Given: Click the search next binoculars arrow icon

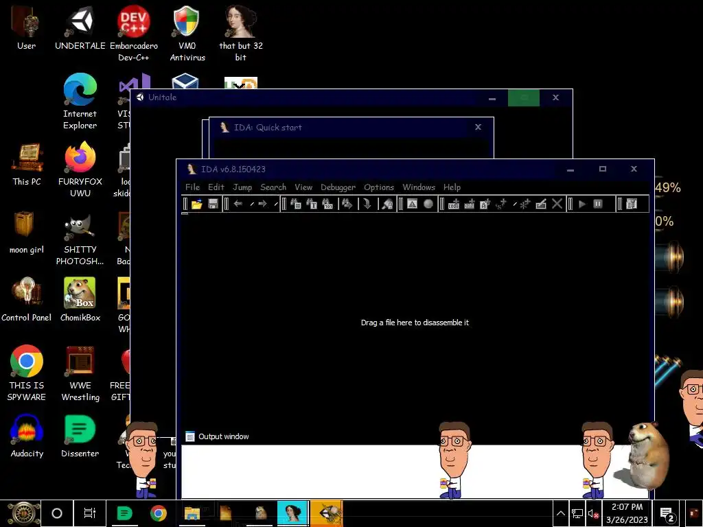Looking at the screenshot, I should (x=347, y=204).
